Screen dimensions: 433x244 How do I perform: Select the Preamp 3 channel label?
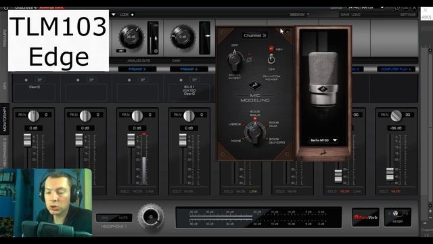point(137,69)
